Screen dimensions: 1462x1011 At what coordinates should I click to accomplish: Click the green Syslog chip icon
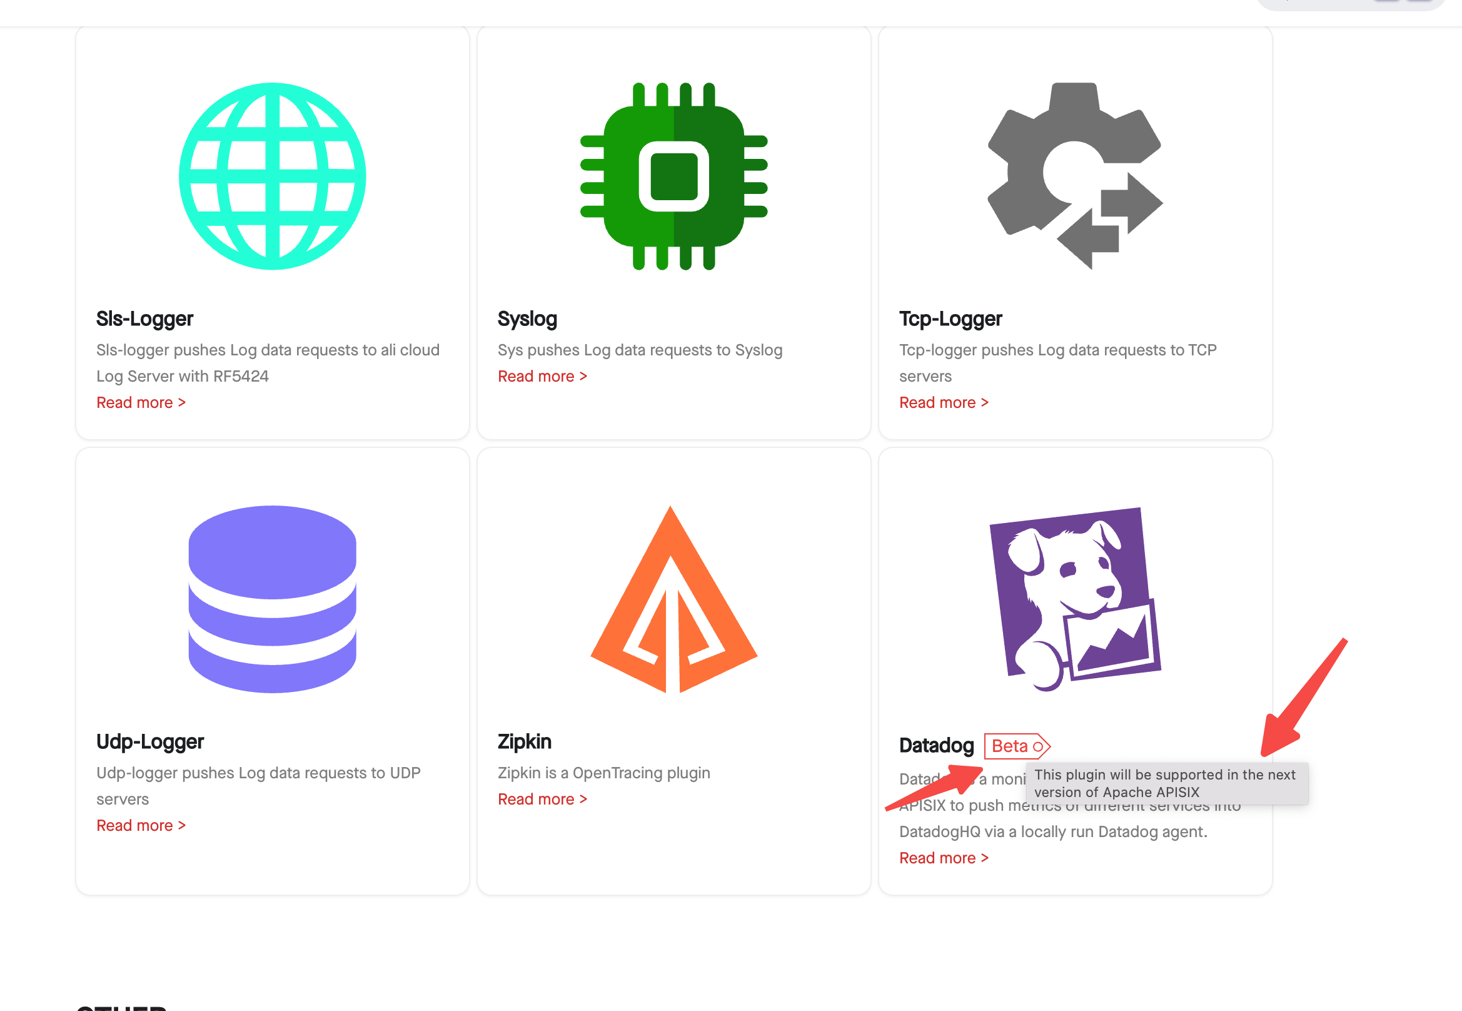point(673,176)
